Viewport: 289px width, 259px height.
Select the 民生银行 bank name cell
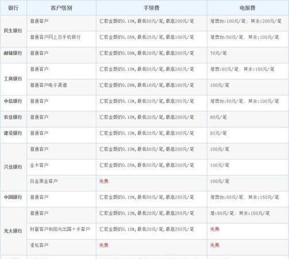point(13,31)
